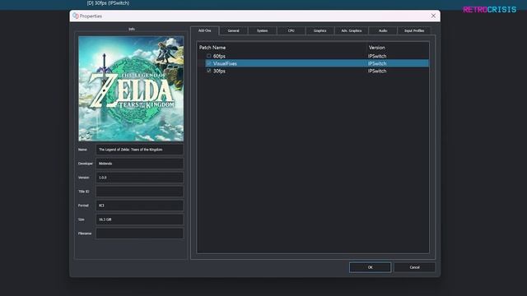Image resolution: width=527 pixels, height=296 pixels.
Task: Click IPSwitch version in VisualFixes row
Action: [x=377, y=63]
